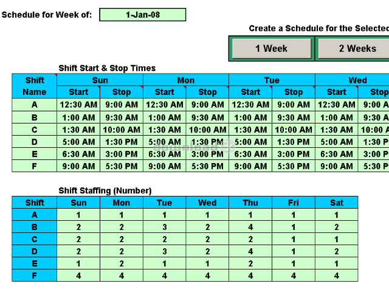
Task: Select shift D Tuesday start 5:00 AM cell
Action: (250, 142)
